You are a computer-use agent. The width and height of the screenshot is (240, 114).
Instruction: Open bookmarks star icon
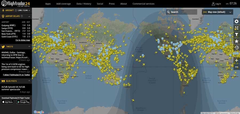click(237, 41)
